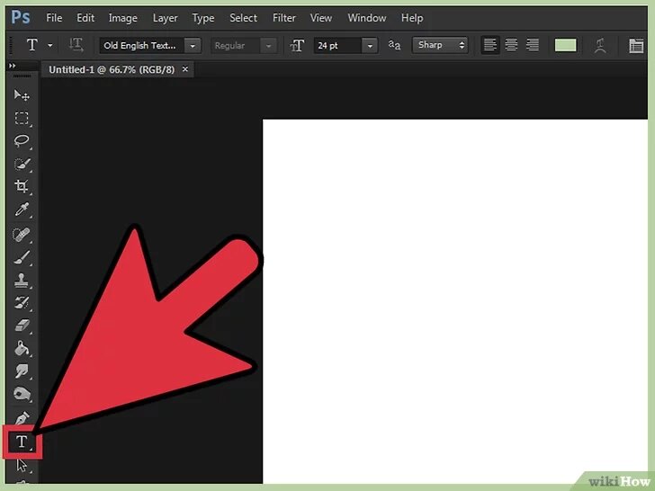Select the Eyedropper tool
Image resolution: width=655 pixels, height=491 pixels.
[22, 210]
